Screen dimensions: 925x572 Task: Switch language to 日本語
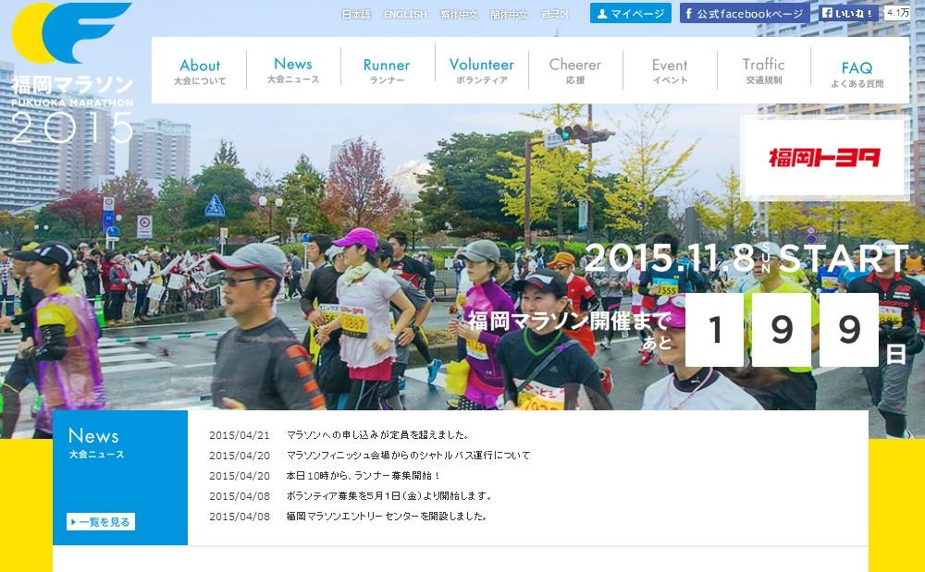click(356, 15)
